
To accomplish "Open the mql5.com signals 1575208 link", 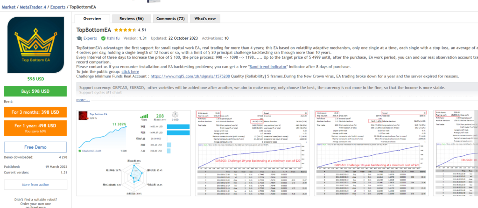I will click(190, 76).
